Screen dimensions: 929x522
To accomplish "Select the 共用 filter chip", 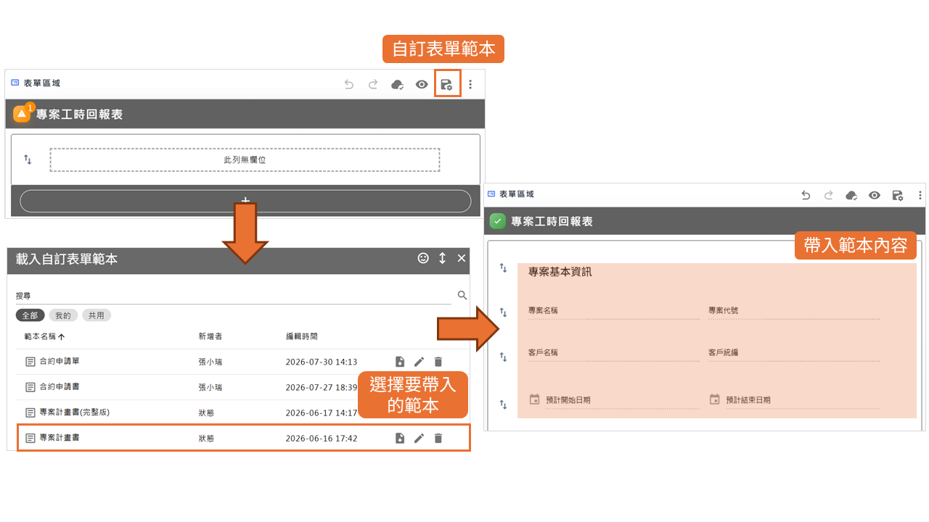I will point(97,315).
